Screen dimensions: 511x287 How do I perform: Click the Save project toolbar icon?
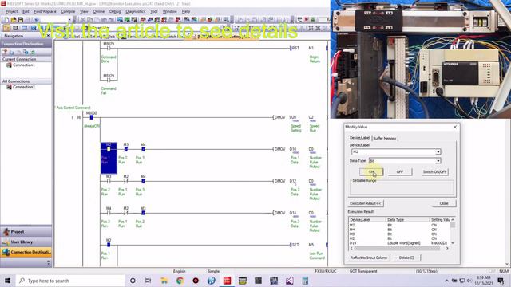pyautogui.click(x=21, y=19)
